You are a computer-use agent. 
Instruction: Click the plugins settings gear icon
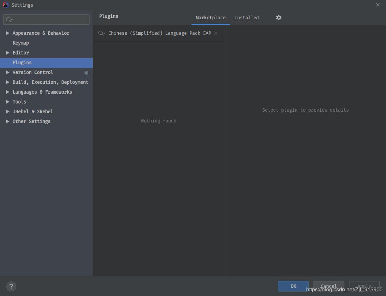278,18
